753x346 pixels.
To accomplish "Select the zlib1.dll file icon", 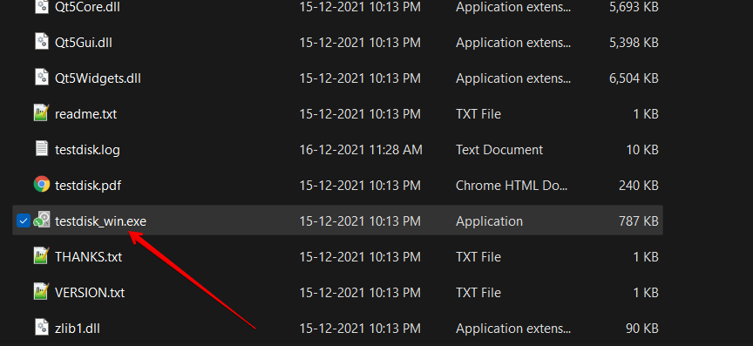I will [x=42, y=327].
